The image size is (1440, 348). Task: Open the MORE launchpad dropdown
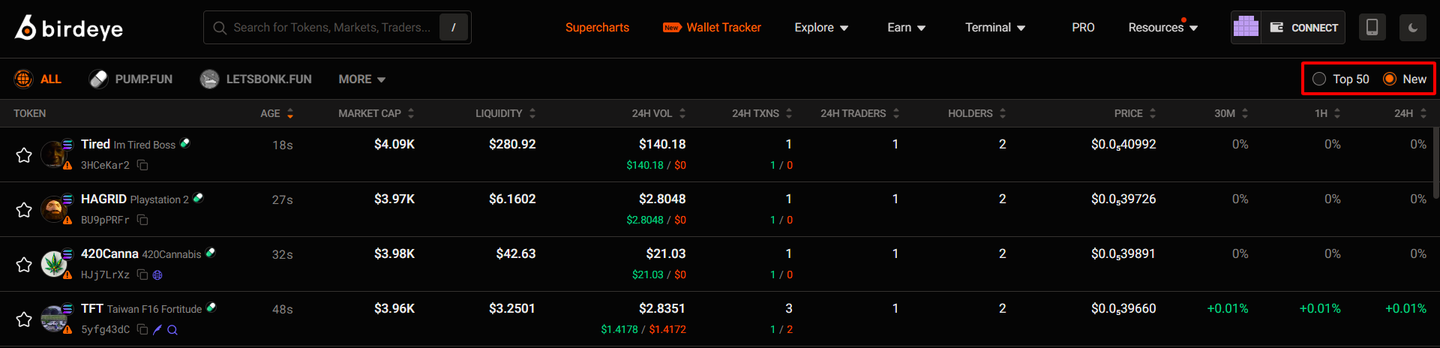pos(361,79)
